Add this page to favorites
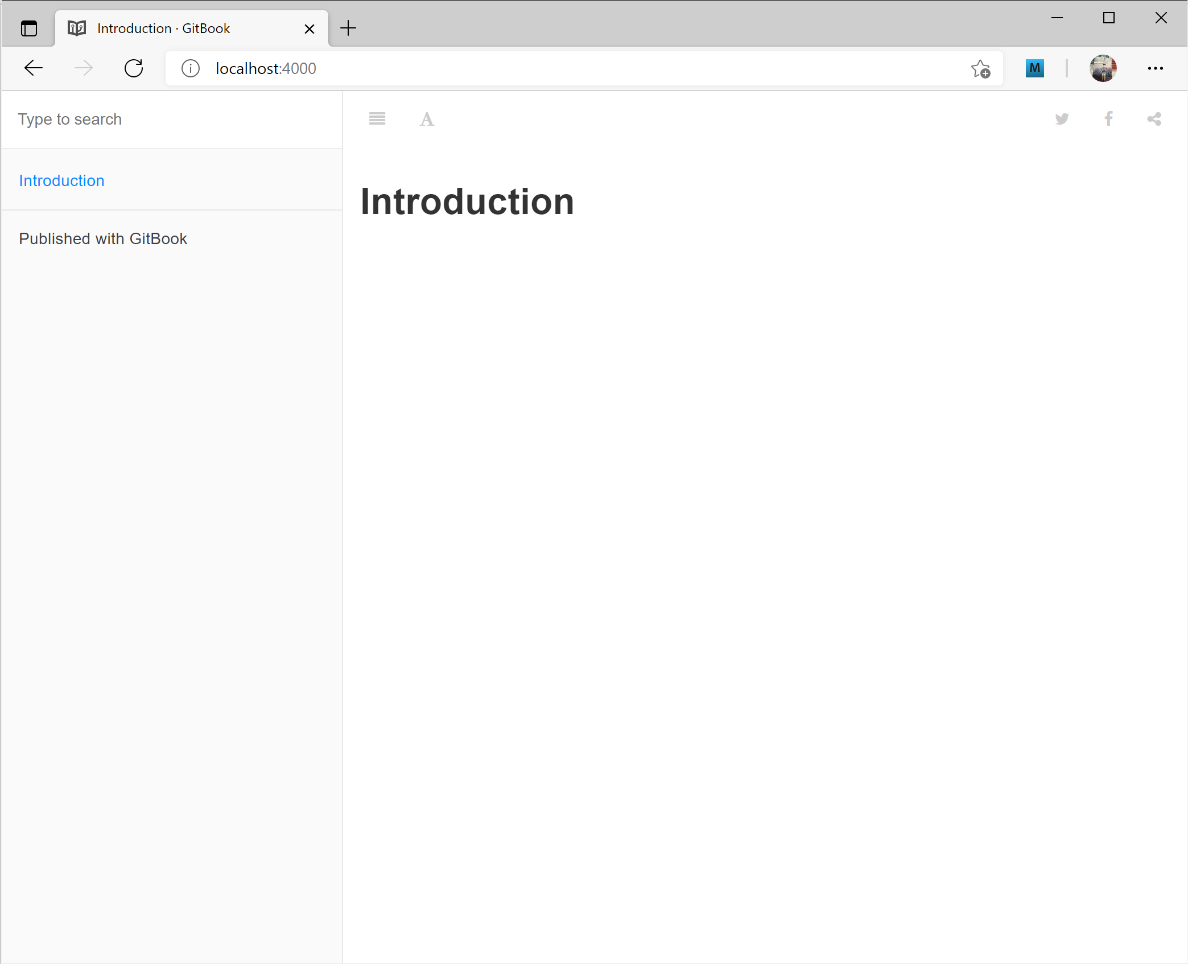Viewport: 1188px width, 964px height. point(980,69)
